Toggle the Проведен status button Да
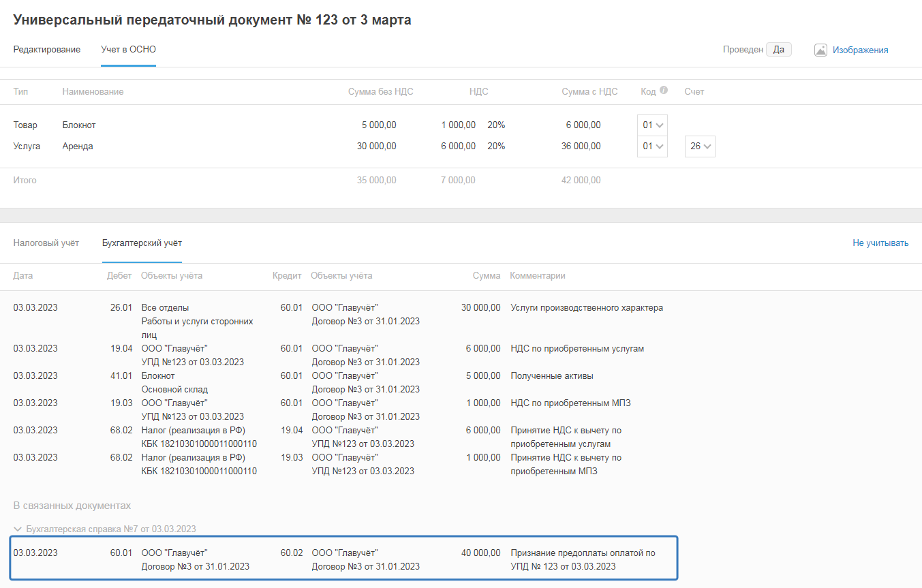The width and height of the screenshot is (922, 588). (778, 50)
